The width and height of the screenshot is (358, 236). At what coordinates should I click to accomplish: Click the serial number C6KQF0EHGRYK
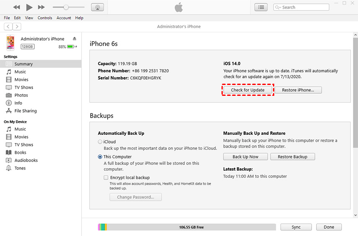[146, 78]
